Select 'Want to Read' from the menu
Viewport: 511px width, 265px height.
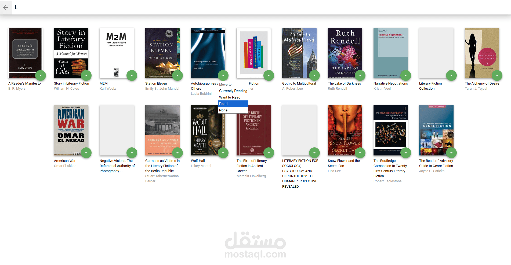coord(233,97)
